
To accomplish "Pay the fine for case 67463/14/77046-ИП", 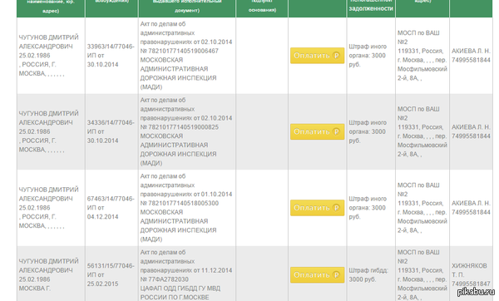I will coord(317,207).
